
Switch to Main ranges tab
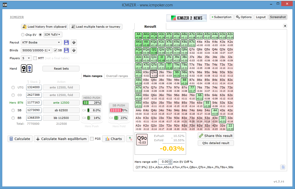click(x=93, y=76)
